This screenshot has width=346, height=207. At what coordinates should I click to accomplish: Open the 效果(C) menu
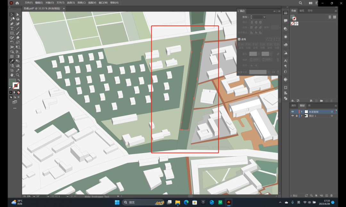[x=81, y=3]
